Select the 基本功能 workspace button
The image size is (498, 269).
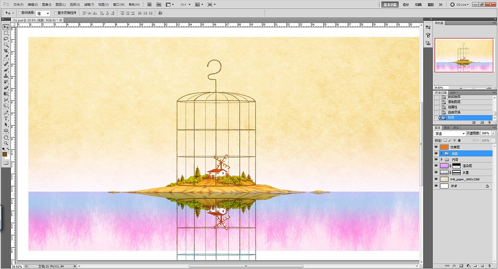[x=390, y=5]
